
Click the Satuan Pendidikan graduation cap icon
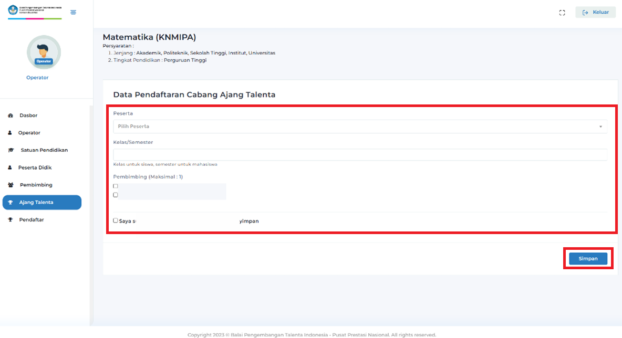(x=11, y=150)
